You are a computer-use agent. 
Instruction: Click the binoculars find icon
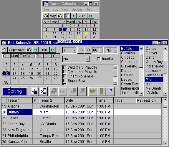[54, 91]
